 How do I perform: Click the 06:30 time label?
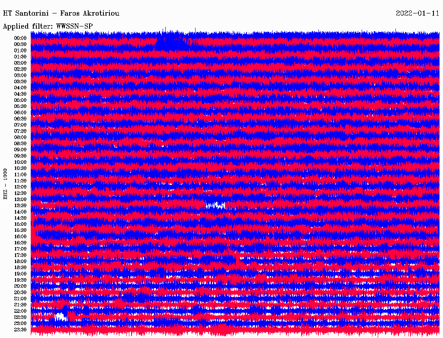click(x=20, y=119)
